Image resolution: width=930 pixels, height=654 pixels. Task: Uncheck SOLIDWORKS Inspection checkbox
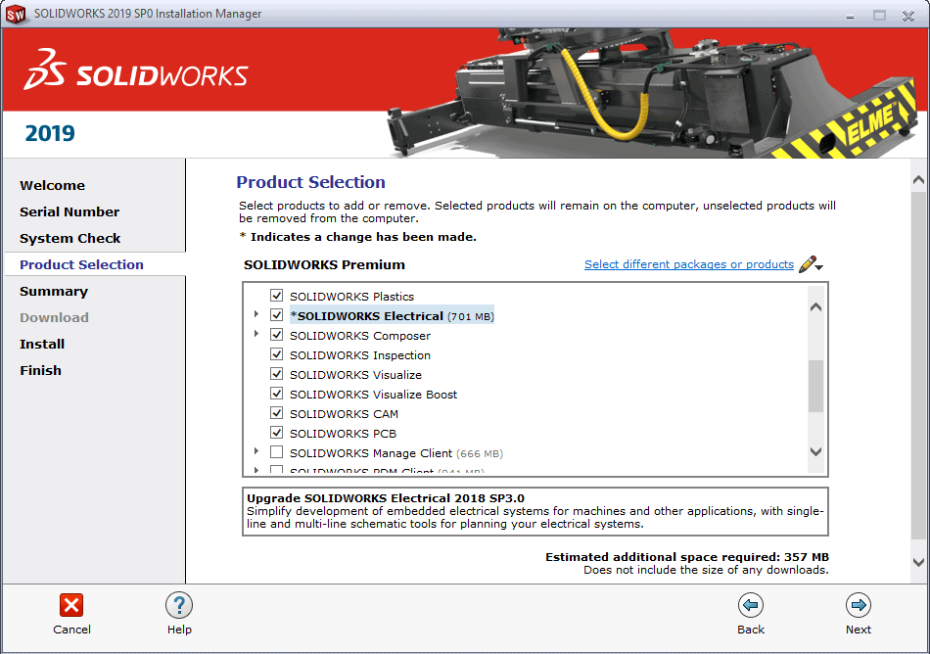[x=276, y=354]
